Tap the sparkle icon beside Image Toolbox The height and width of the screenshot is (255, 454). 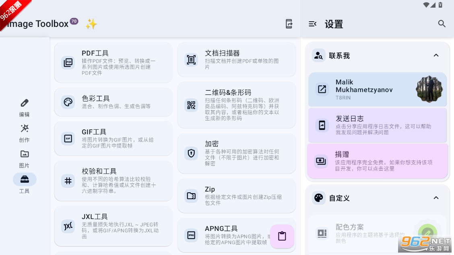click(91, 24)
